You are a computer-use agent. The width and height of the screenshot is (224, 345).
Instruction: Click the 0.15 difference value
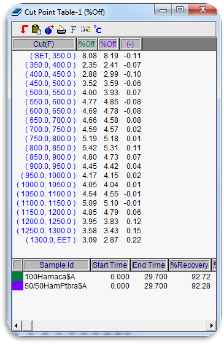[134, 231]
